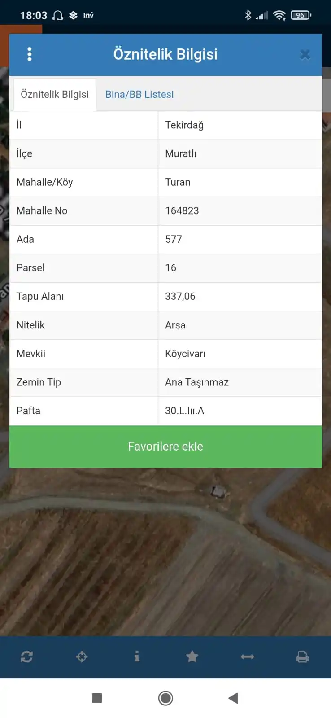This screenshot has width=331, height=718.
Task: Select the Tapu Alanı value 337,06
Action: (x=180, y=296)
